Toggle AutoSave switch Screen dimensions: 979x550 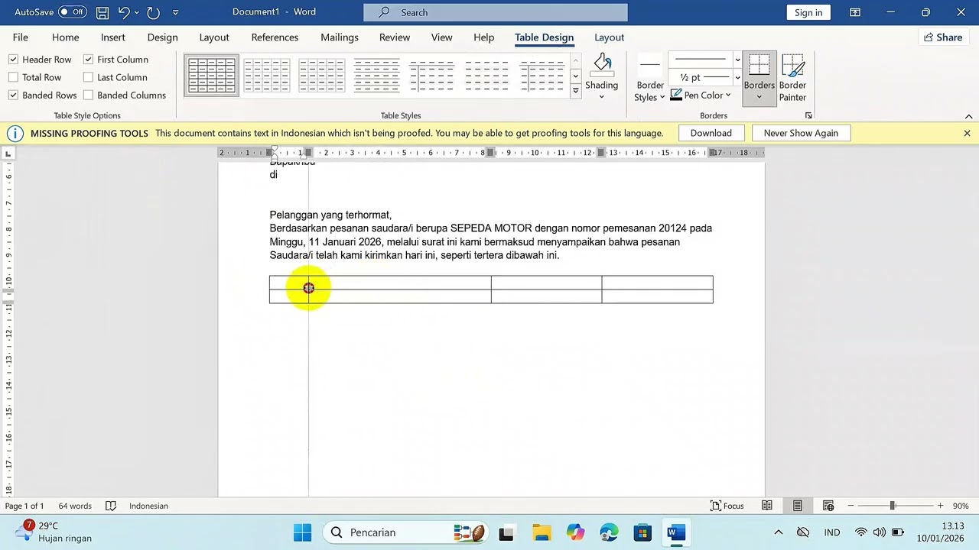tap(73, 12)
